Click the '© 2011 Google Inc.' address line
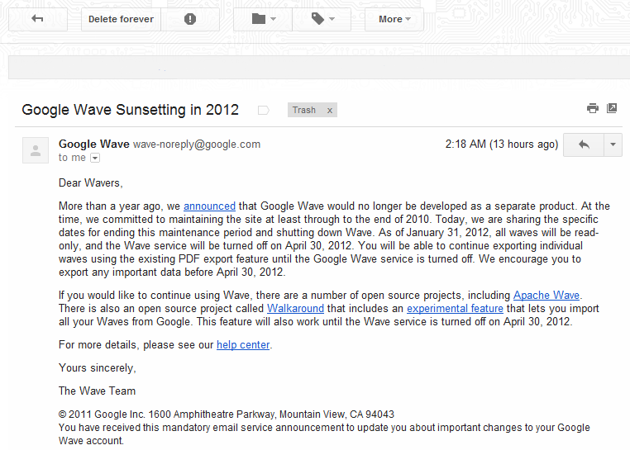 tap(227, 414)
